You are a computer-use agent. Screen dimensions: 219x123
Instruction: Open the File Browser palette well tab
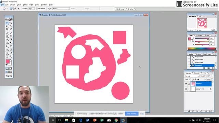(x=120, y=9)
